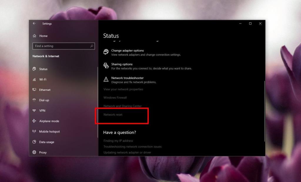Open Data usage via the pie chart icon

pyautogui.click(x=35, y=142)
